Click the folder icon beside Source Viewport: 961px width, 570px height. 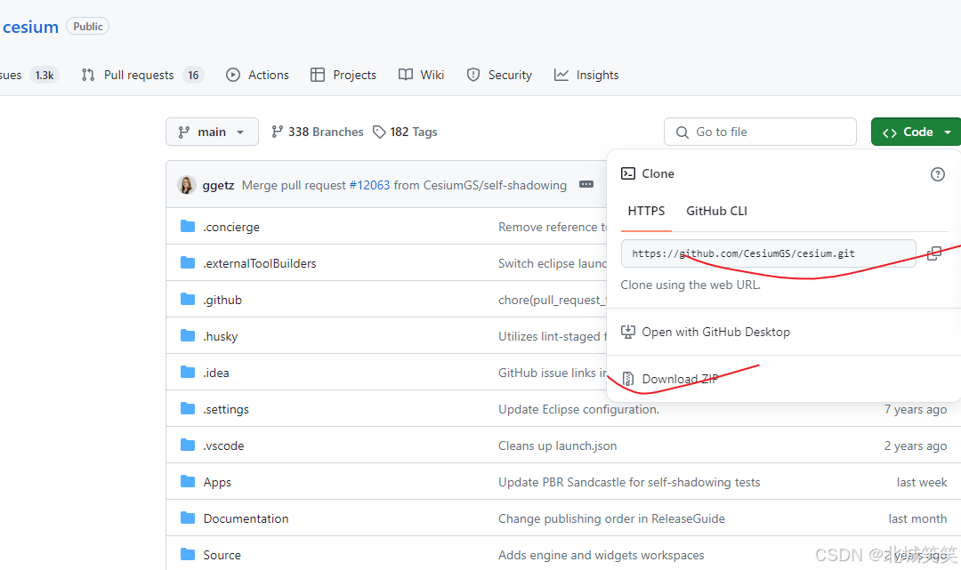pos(188,555)
